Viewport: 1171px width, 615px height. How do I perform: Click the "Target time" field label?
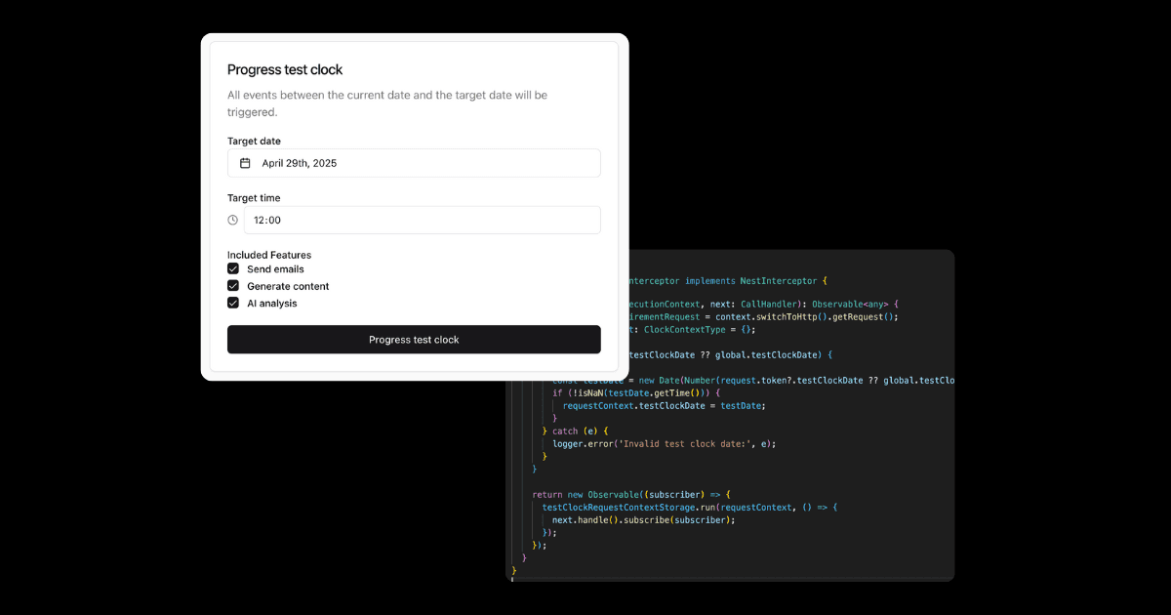pos(254,198)
